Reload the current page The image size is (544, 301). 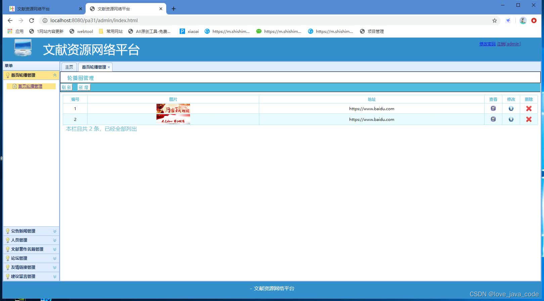pyautogui.click(x=32, y=20)
